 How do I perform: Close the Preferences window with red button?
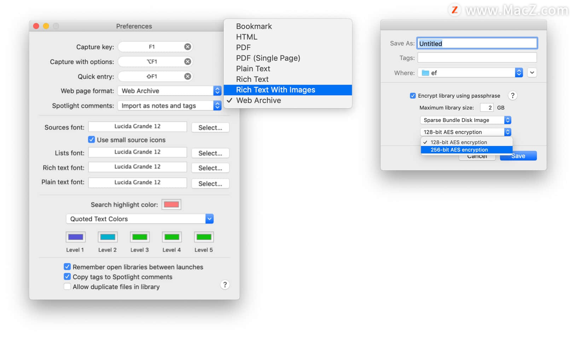click(x=36, y=26)
